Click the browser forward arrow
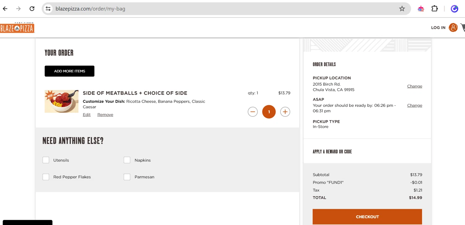Viewport: 465px width, 225px height. (19, 9)
